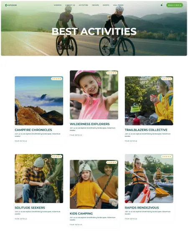Click the Trailblazers Collective yellow jacket photo

(x=149, y=101)
